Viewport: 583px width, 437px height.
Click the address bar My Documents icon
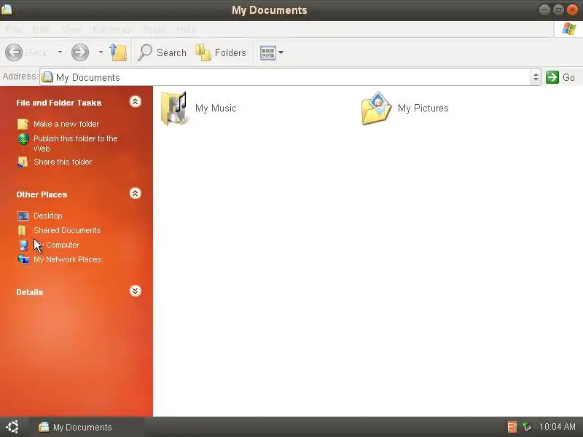47,77
